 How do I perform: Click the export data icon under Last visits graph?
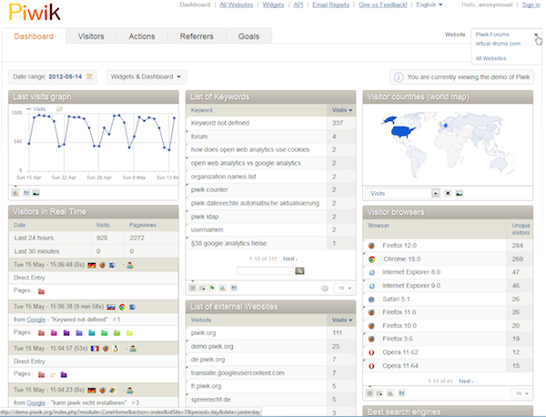[26, 193]
